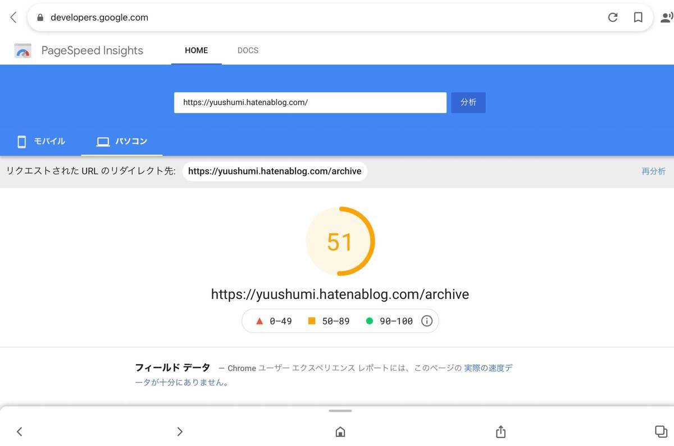This screenshot has height=446, width=674.
Task: Navigate back with bottom toolbar arrow
Action: (20, 431)
